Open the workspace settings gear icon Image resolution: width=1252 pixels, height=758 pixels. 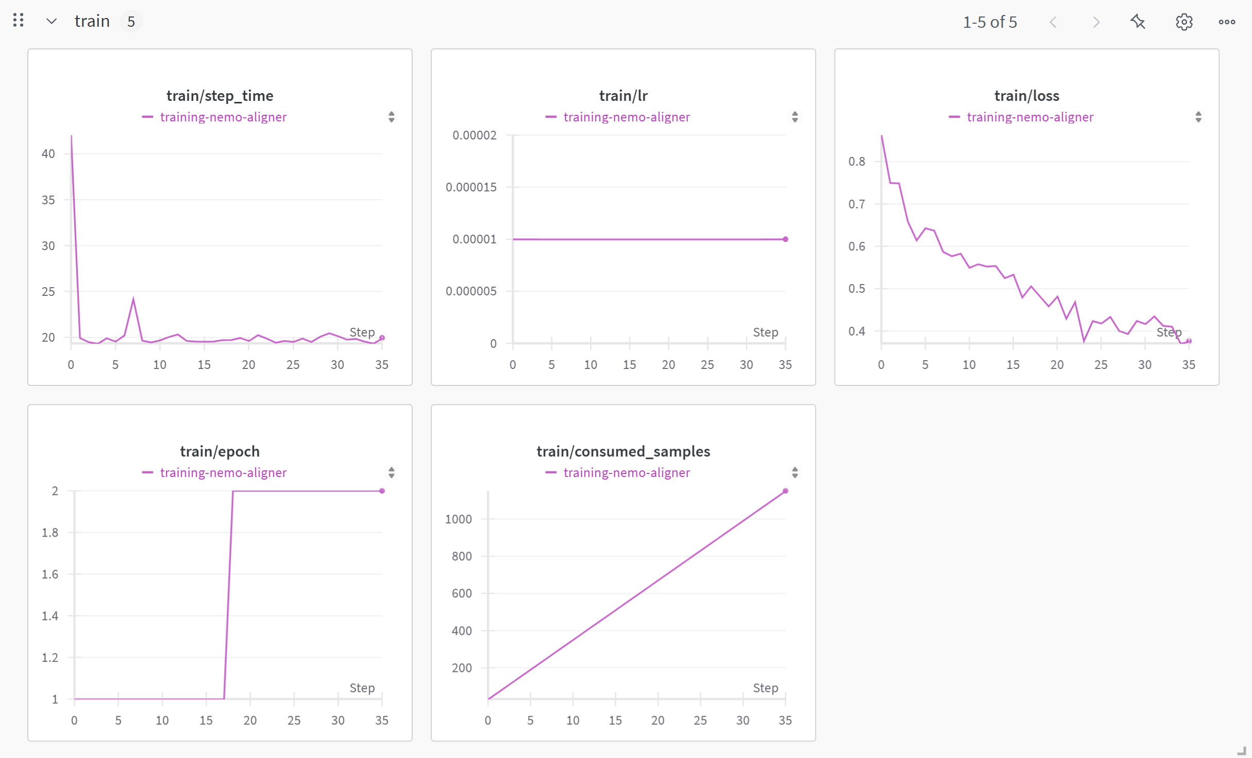[1183, 22]
